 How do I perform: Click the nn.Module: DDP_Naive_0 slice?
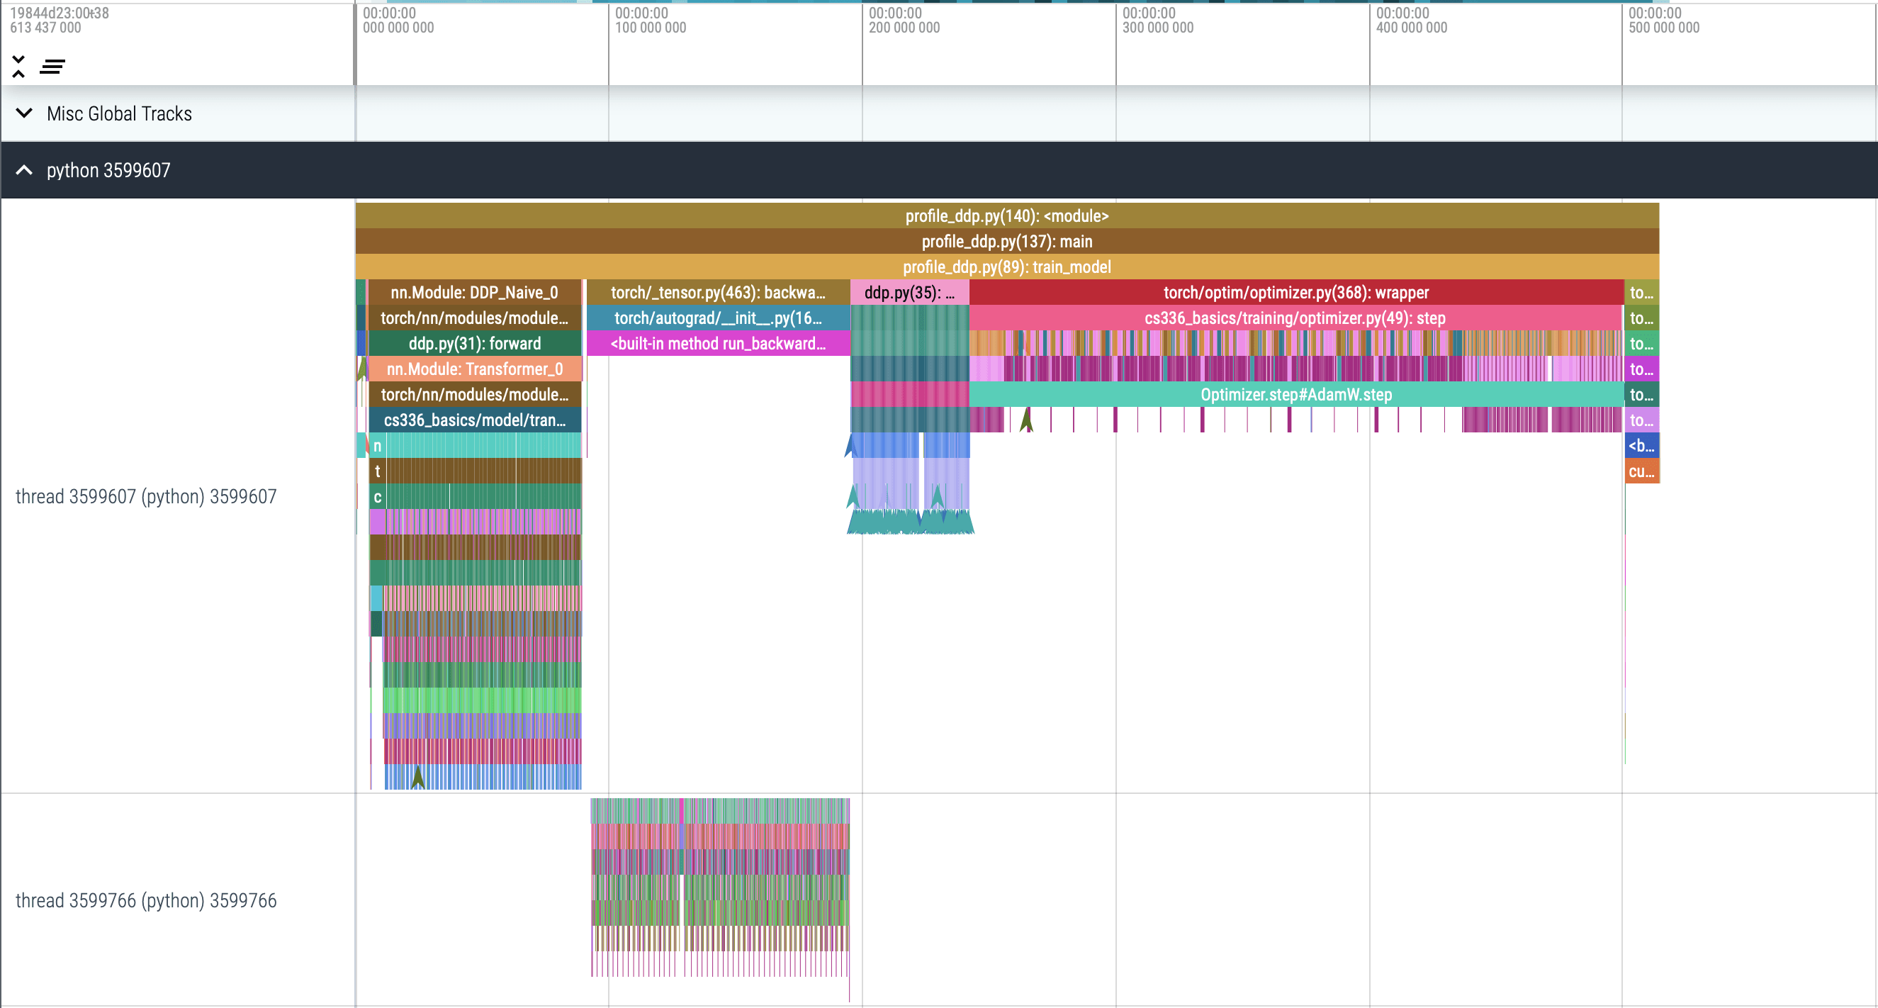(475, 293)
